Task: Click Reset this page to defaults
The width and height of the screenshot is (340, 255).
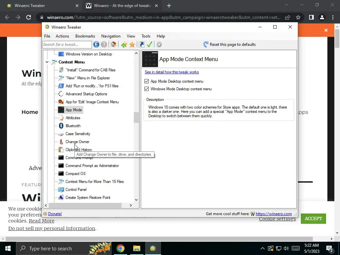Action: click(x=229, y=44)
